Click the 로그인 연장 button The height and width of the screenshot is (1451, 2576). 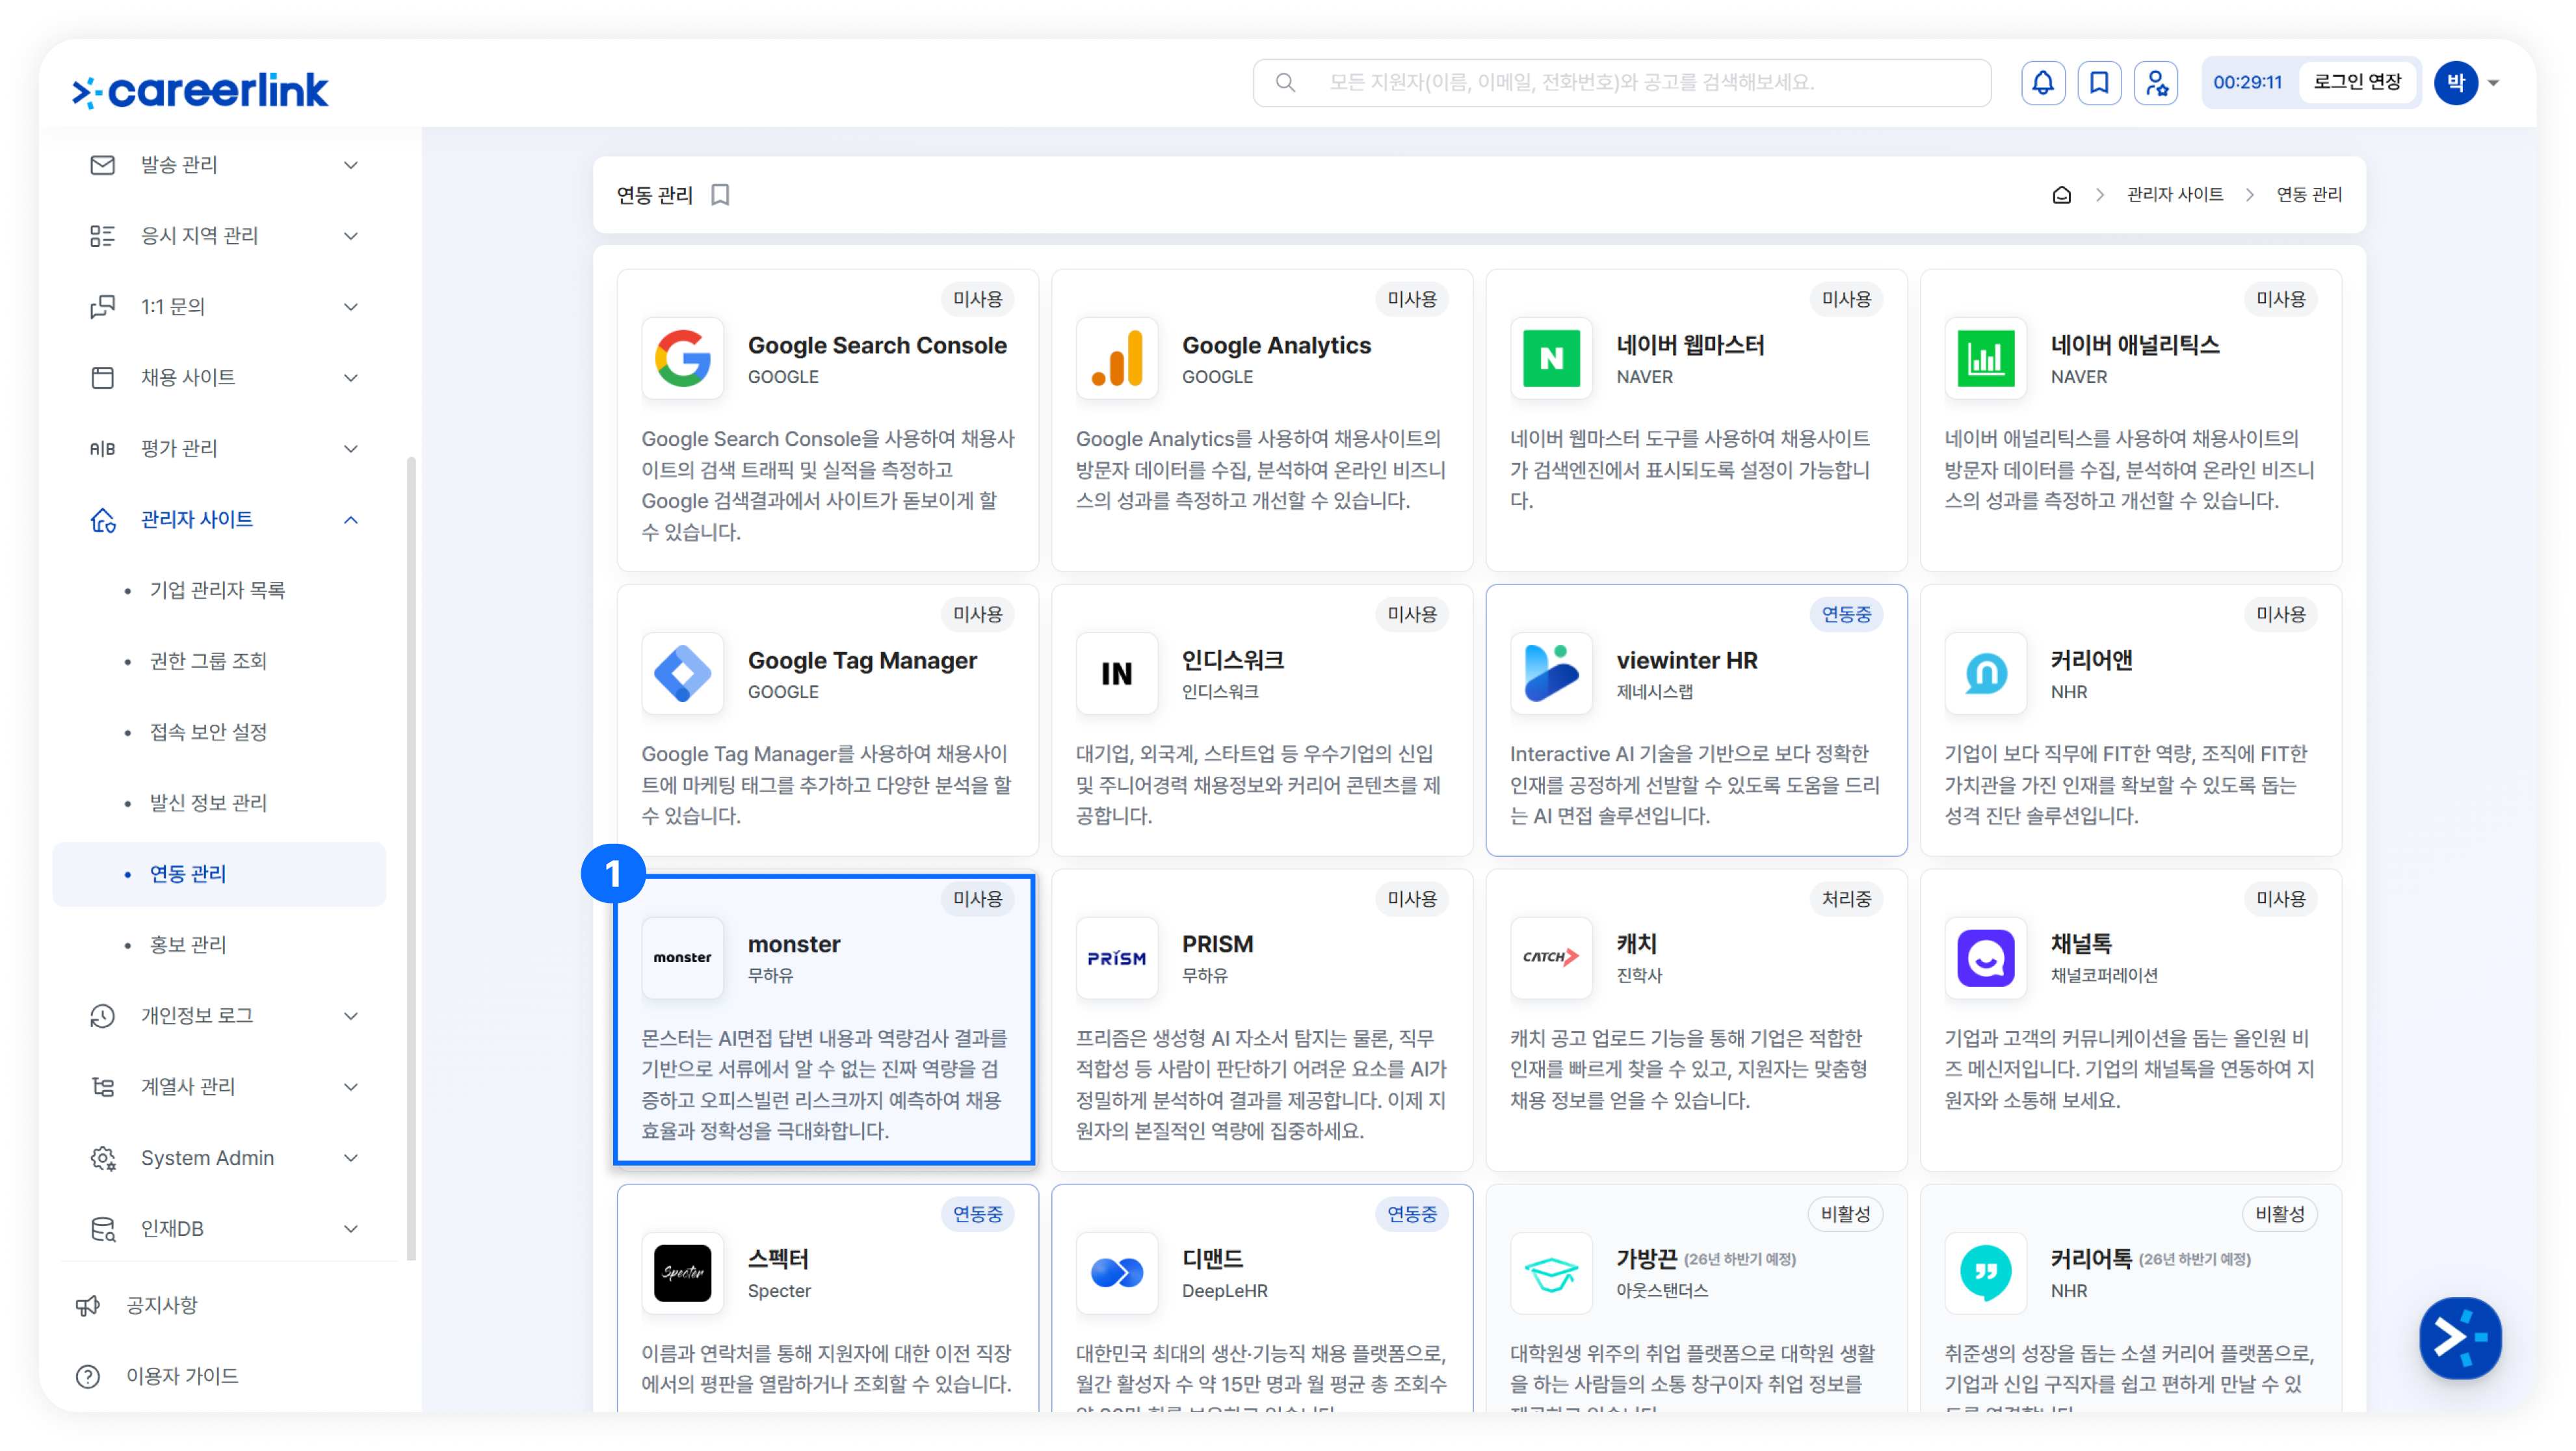(x=2357, y=82)
